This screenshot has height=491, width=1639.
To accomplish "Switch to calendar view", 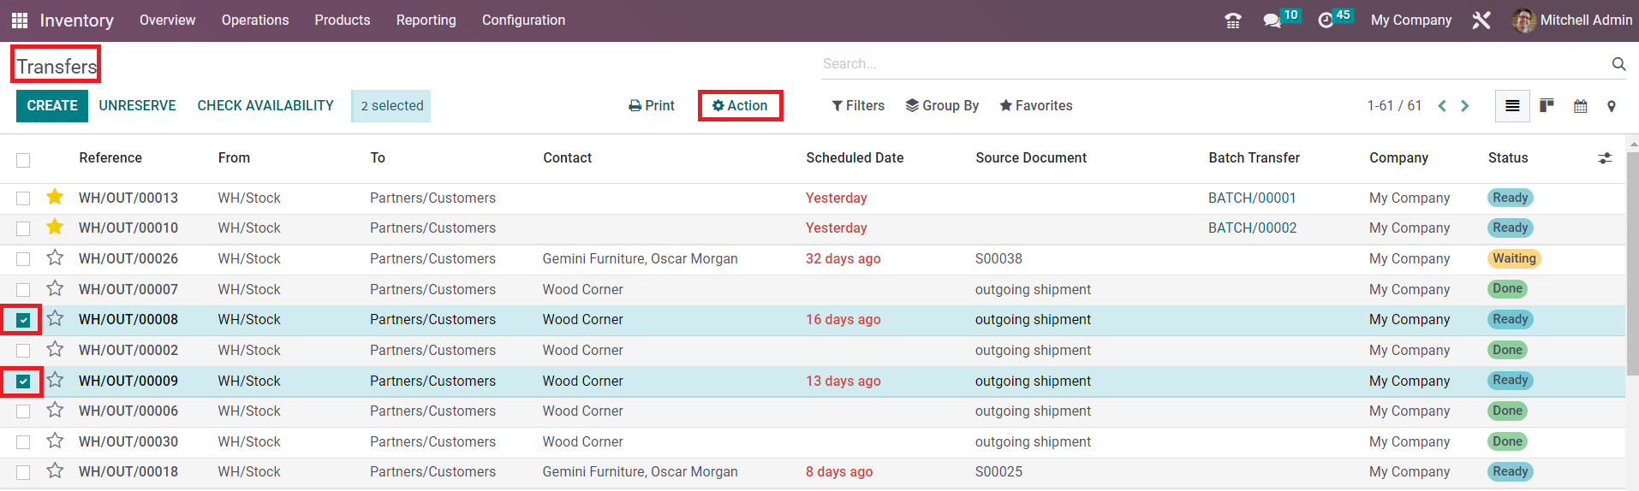I will pyautogui.click(x=1580, y=106).
